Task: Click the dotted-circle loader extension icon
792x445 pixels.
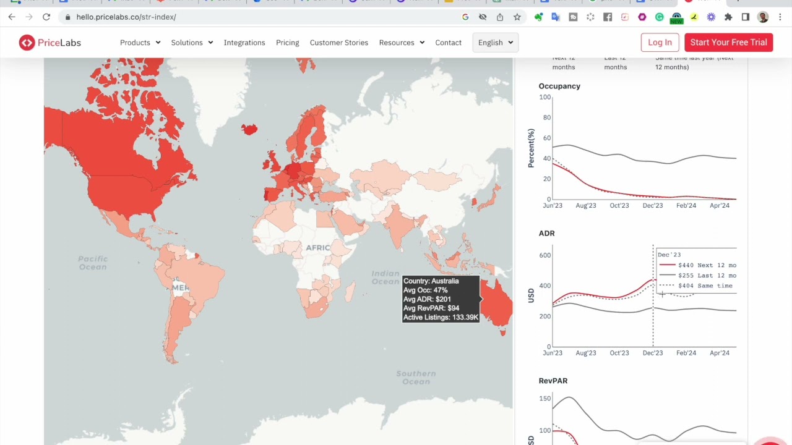Action: [590, 17]
